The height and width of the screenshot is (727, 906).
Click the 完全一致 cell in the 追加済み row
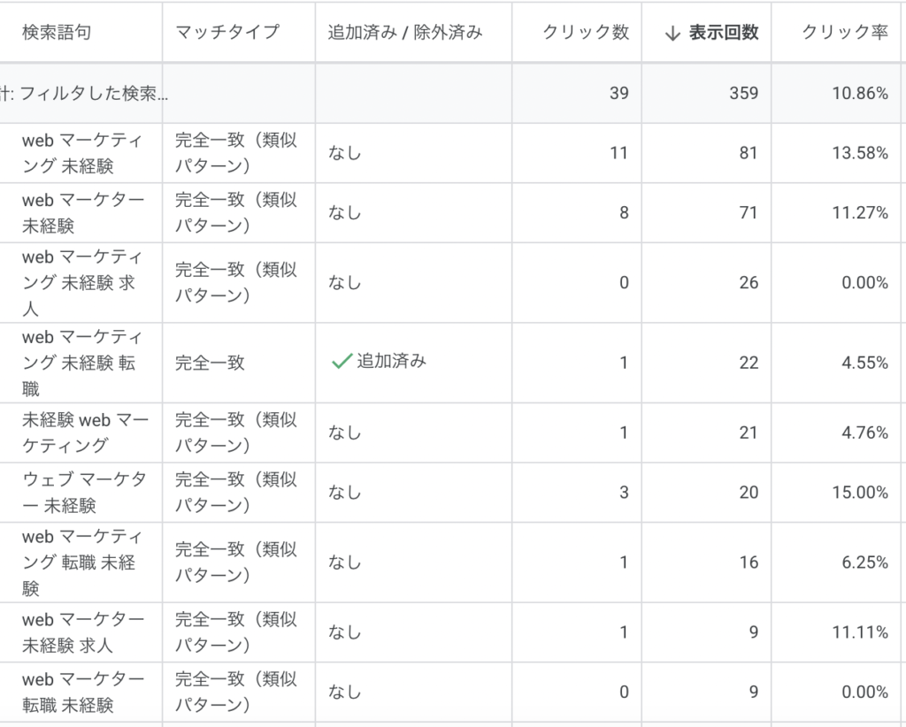click(211, 363)
